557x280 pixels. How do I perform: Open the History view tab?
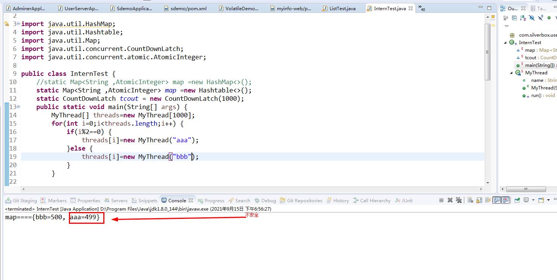click(337, 200)
